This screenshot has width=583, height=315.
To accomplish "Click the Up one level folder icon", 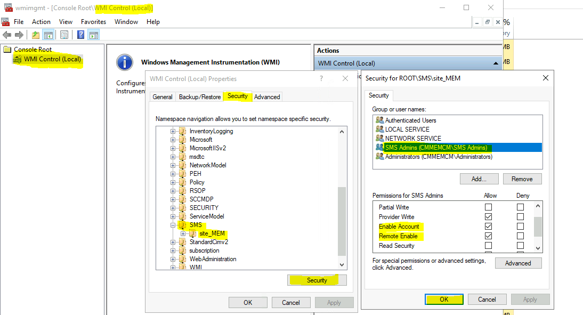I will 35,35.
